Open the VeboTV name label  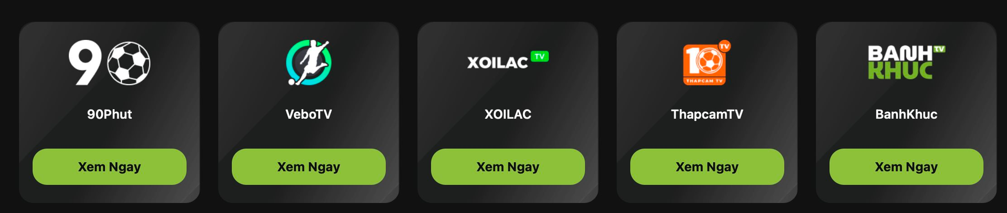point(309,114)
